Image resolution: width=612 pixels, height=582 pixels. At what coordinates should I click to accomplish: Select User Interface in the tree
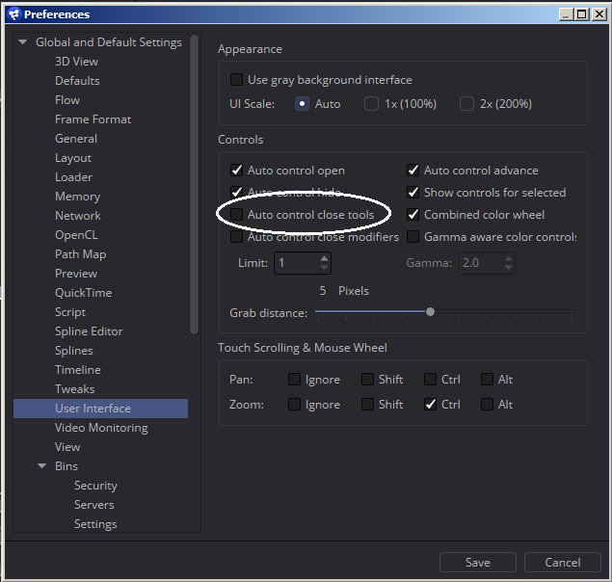point(100,409)
